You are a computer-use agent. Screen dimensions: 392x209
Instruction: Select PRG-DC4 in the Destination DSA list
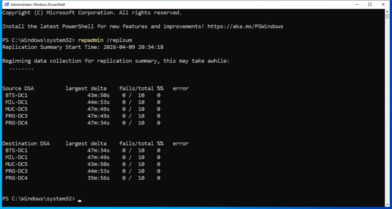[x=16, y=178]
